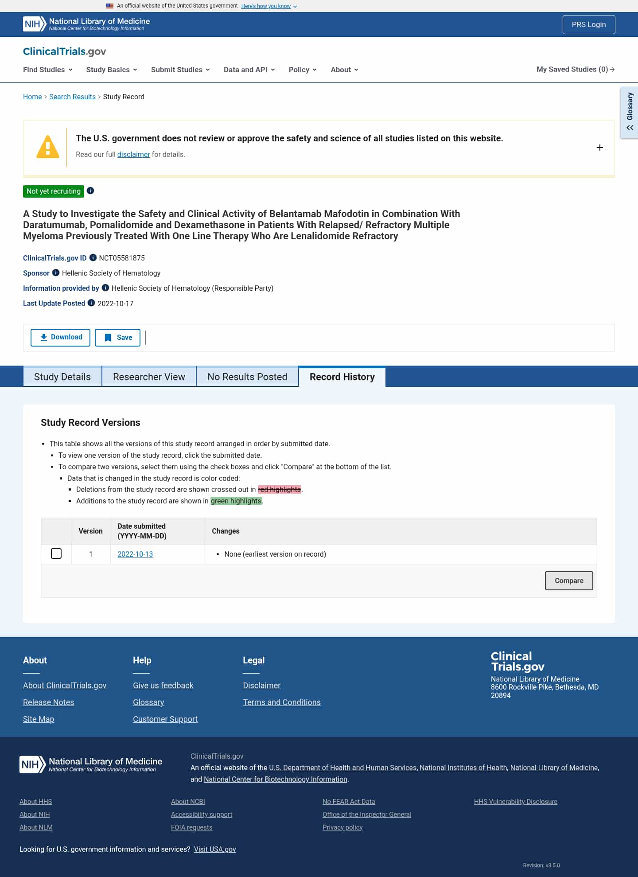Screen dimensions: 638x877
Task: Open the Release Notes footer link
Action: pyautogui.click(x=49, y=702)
